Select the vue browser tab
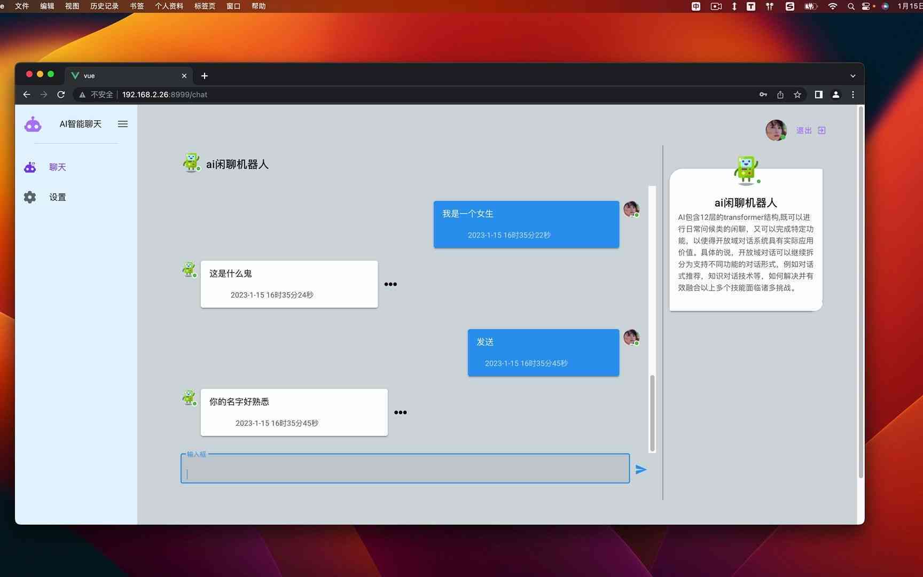Image resolution: width=923 pixels, height=577 pixels. pos(128,76)
